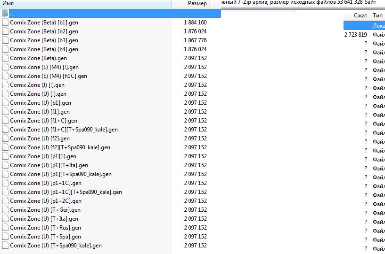Click file icon of Comix Zone (U) [p1][T+Ita].gen
Image resolution: width=385 pixels, height=254 pixels.
(5, 165)
